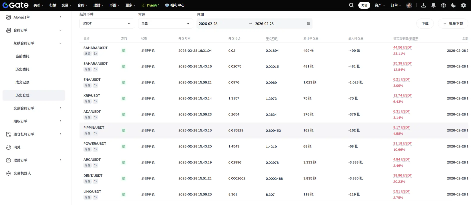Click the TradFi icon in navigation
This screenshot has height=205, width=471.
pos(143,5)
